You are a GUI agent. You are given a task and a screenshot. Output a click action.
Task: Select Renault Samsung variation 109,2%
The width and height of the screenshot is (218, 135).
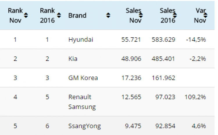(195, 97)
